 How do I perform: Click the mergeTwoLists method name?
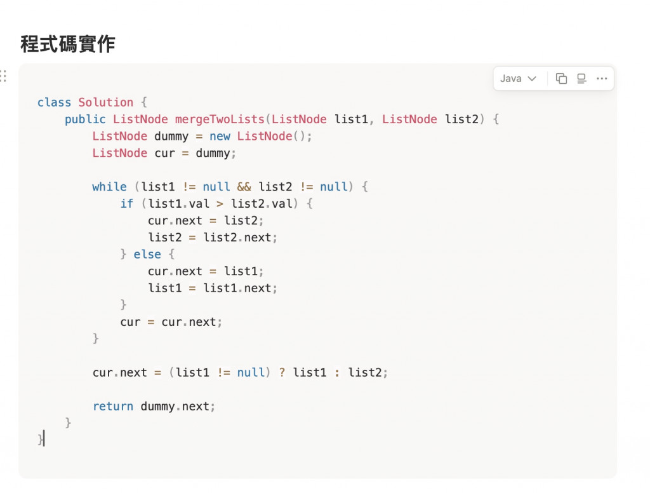[219, 119]
